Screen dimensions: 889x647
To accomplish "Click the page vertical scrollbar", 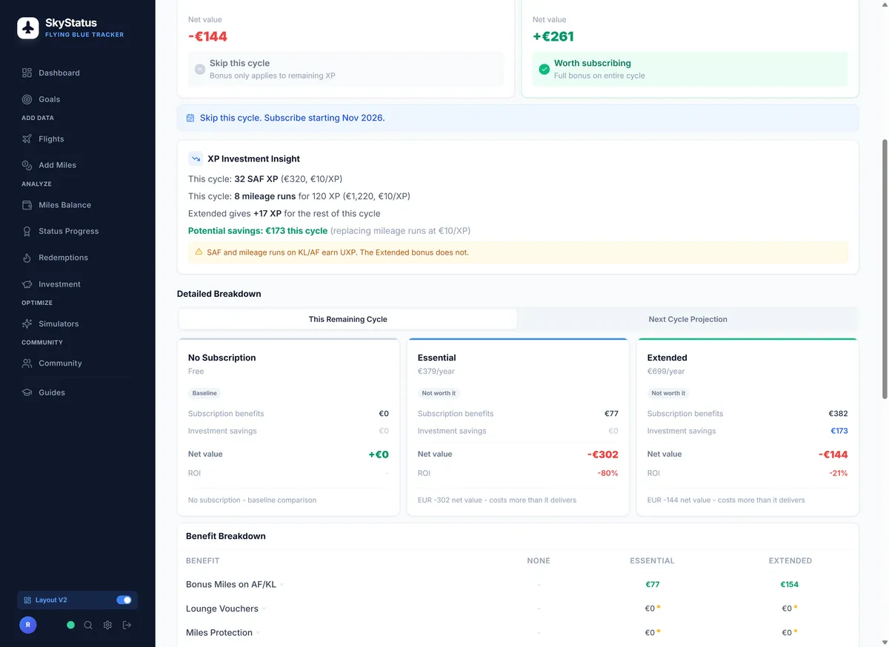I will (883, 266).
